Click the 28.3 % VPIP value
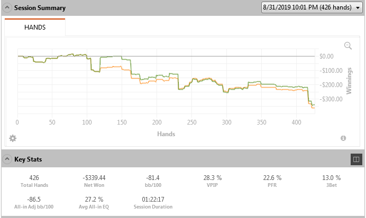This screenshot has height=218, width=366. [x=213, y=178]
